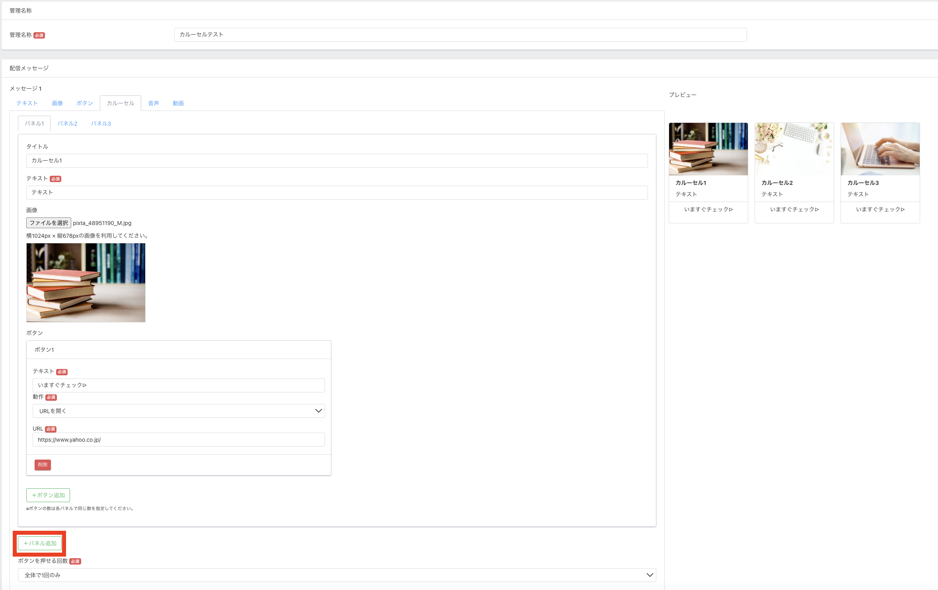Viewport: 938px width, 590px height.
Task: Click the 管理名称 input field
Action: point(460,35)
